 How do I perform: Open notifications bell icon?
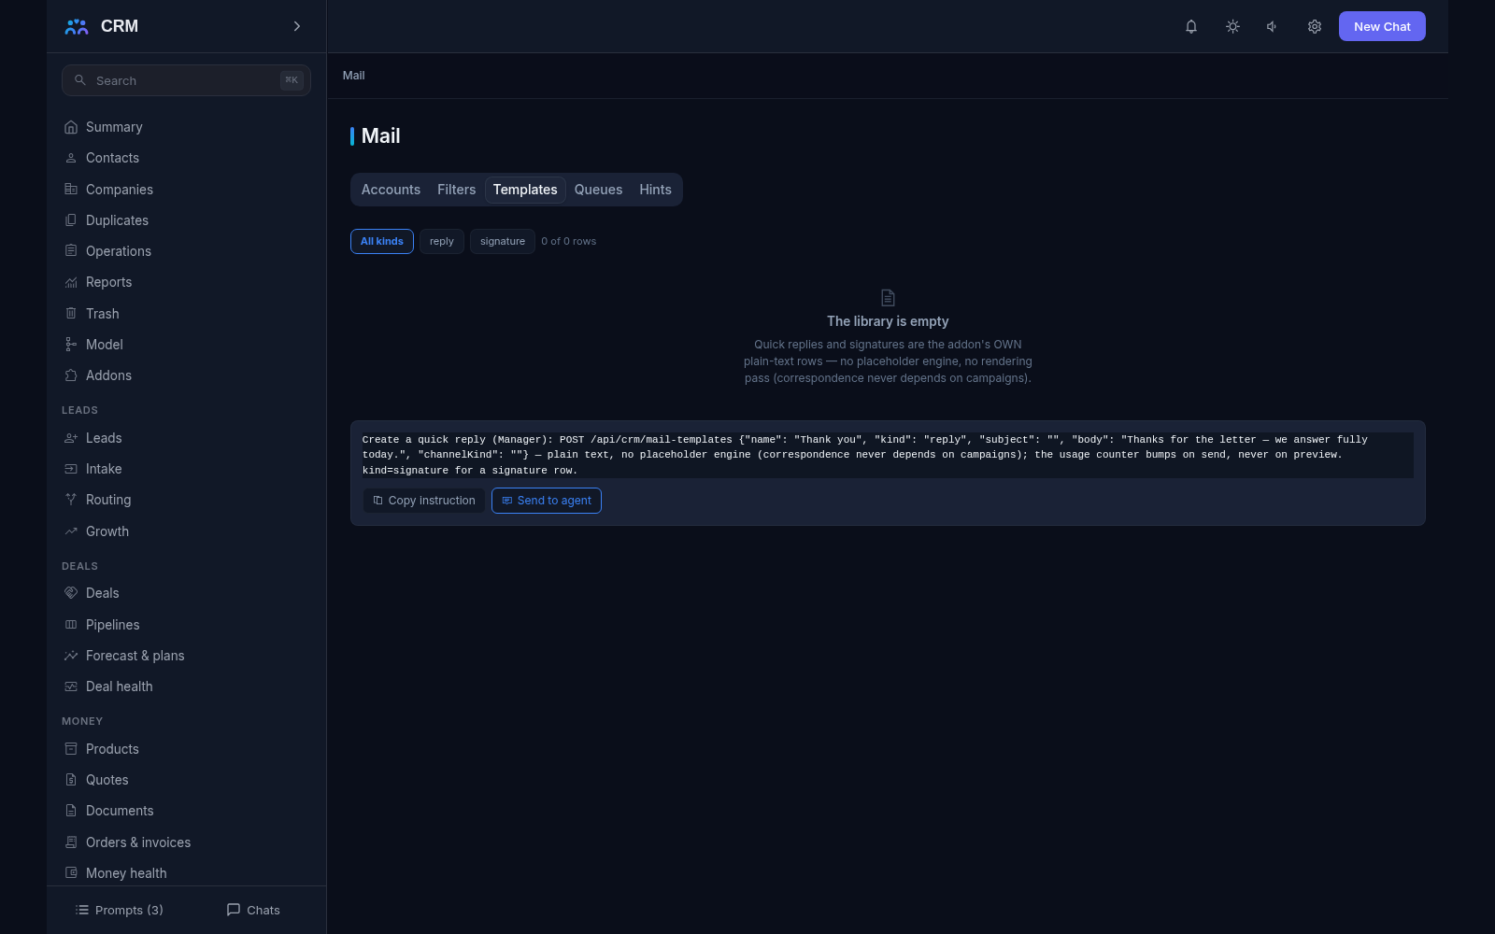pyautogui.click(x=1191, y=26)
